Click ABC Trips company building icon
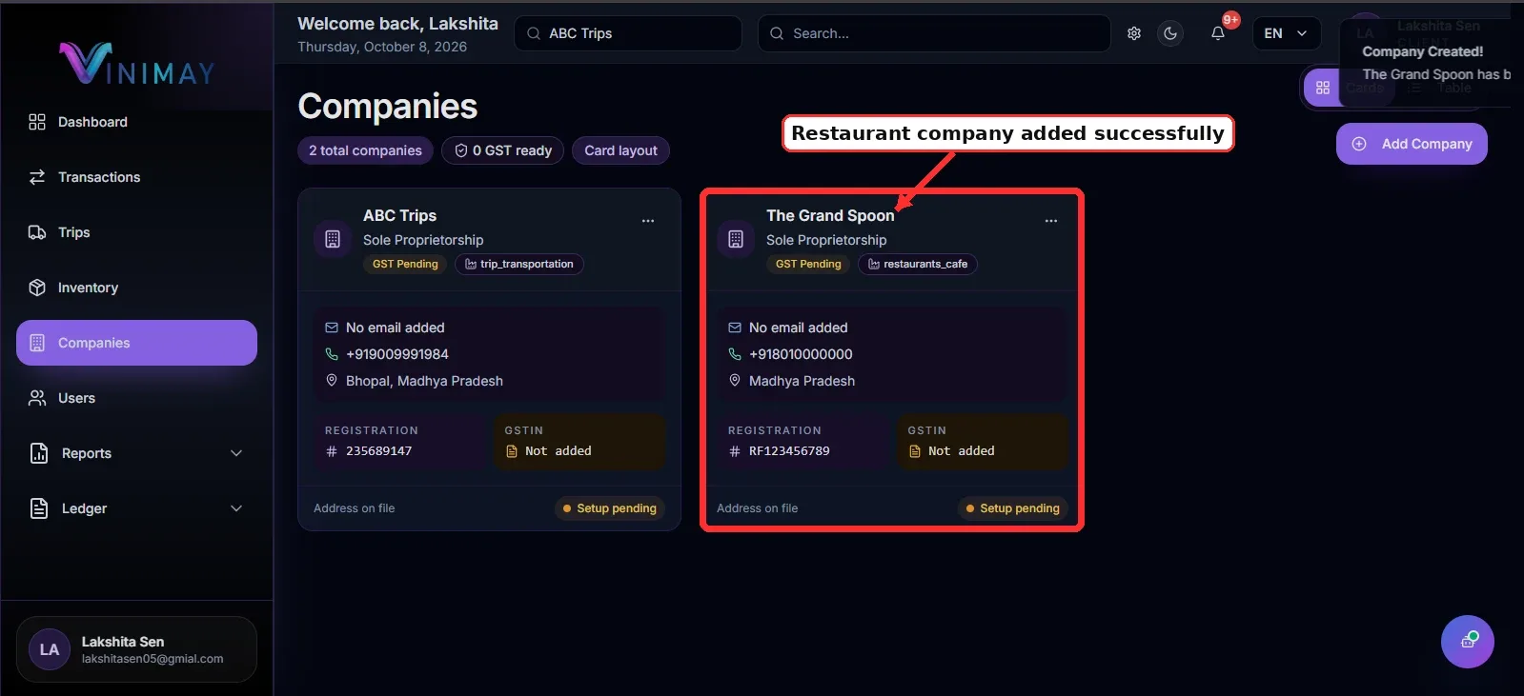Image resolution: width=1524 pixels, height=696 pixels. point(333,239)
